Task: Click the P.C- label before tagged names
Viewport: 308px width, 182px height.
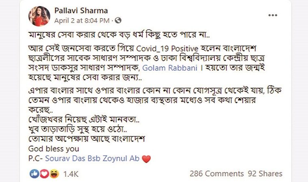Action: 36,159
